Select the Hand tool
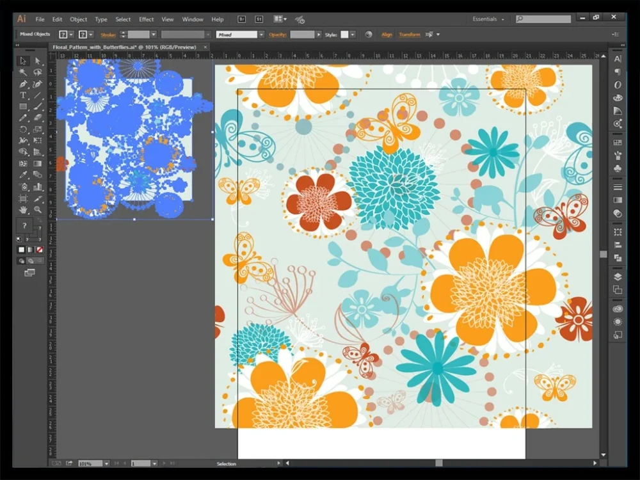 pos(23,210)
